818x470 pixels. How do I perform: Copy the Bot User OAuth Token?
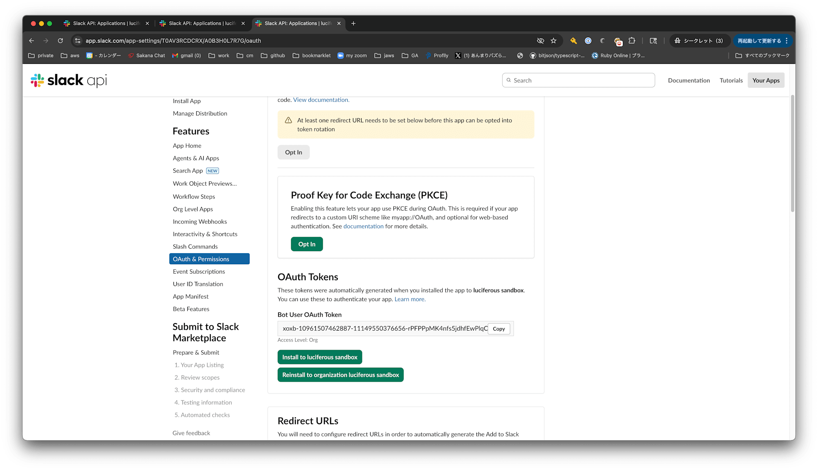(499, 329)
